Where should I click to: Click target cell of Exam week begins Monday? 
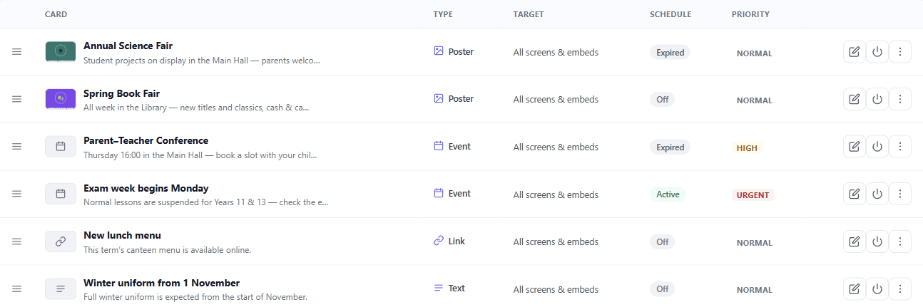(556, 194)
